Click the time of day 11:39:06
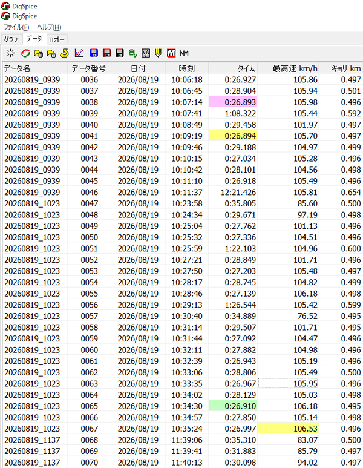 coord(187,440)
